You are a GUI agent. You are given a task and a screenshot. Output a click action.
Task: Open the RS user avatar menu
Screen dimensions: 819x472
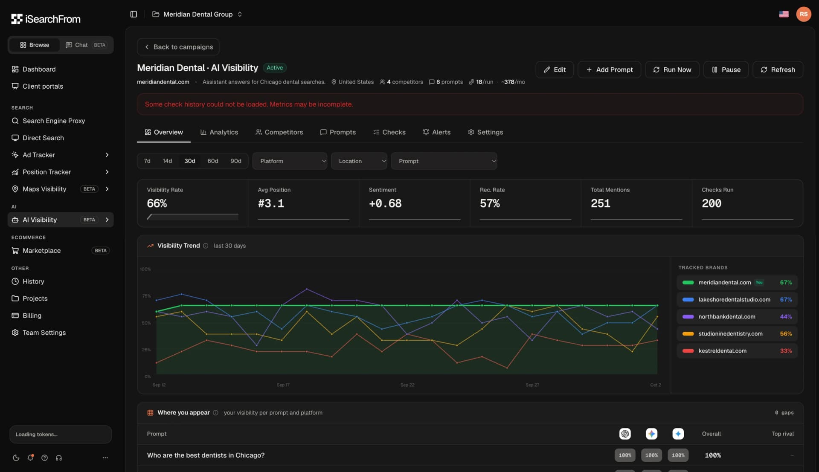[803, 14]
